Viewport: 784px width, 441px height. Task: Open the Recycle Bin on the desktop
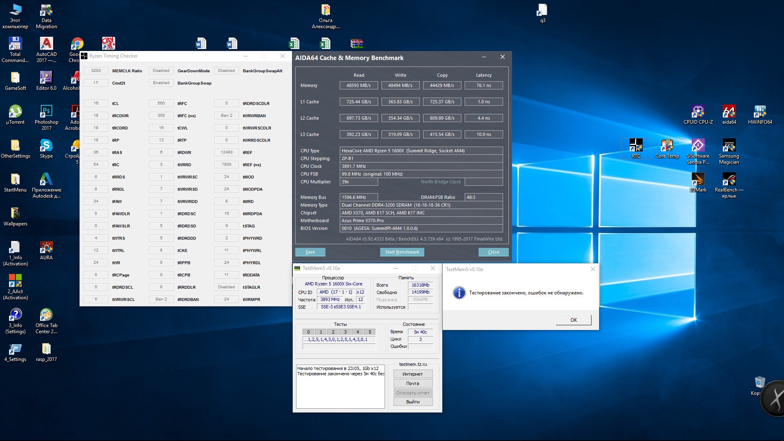759,383
